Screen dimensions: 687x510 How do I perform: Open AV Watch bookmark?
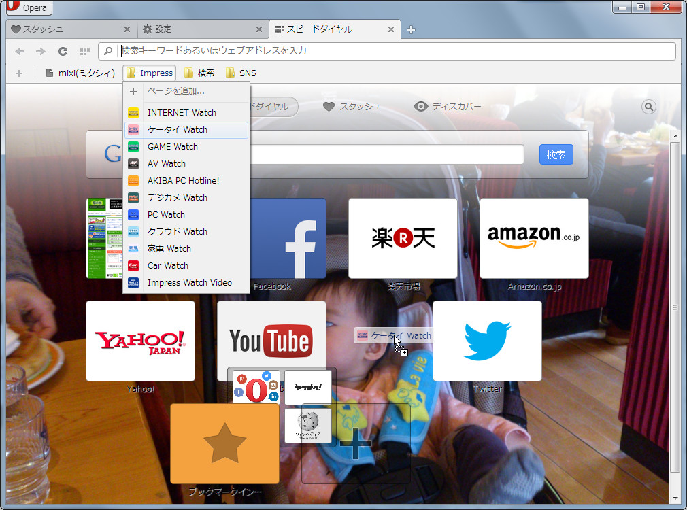click(x=186, y=164)
